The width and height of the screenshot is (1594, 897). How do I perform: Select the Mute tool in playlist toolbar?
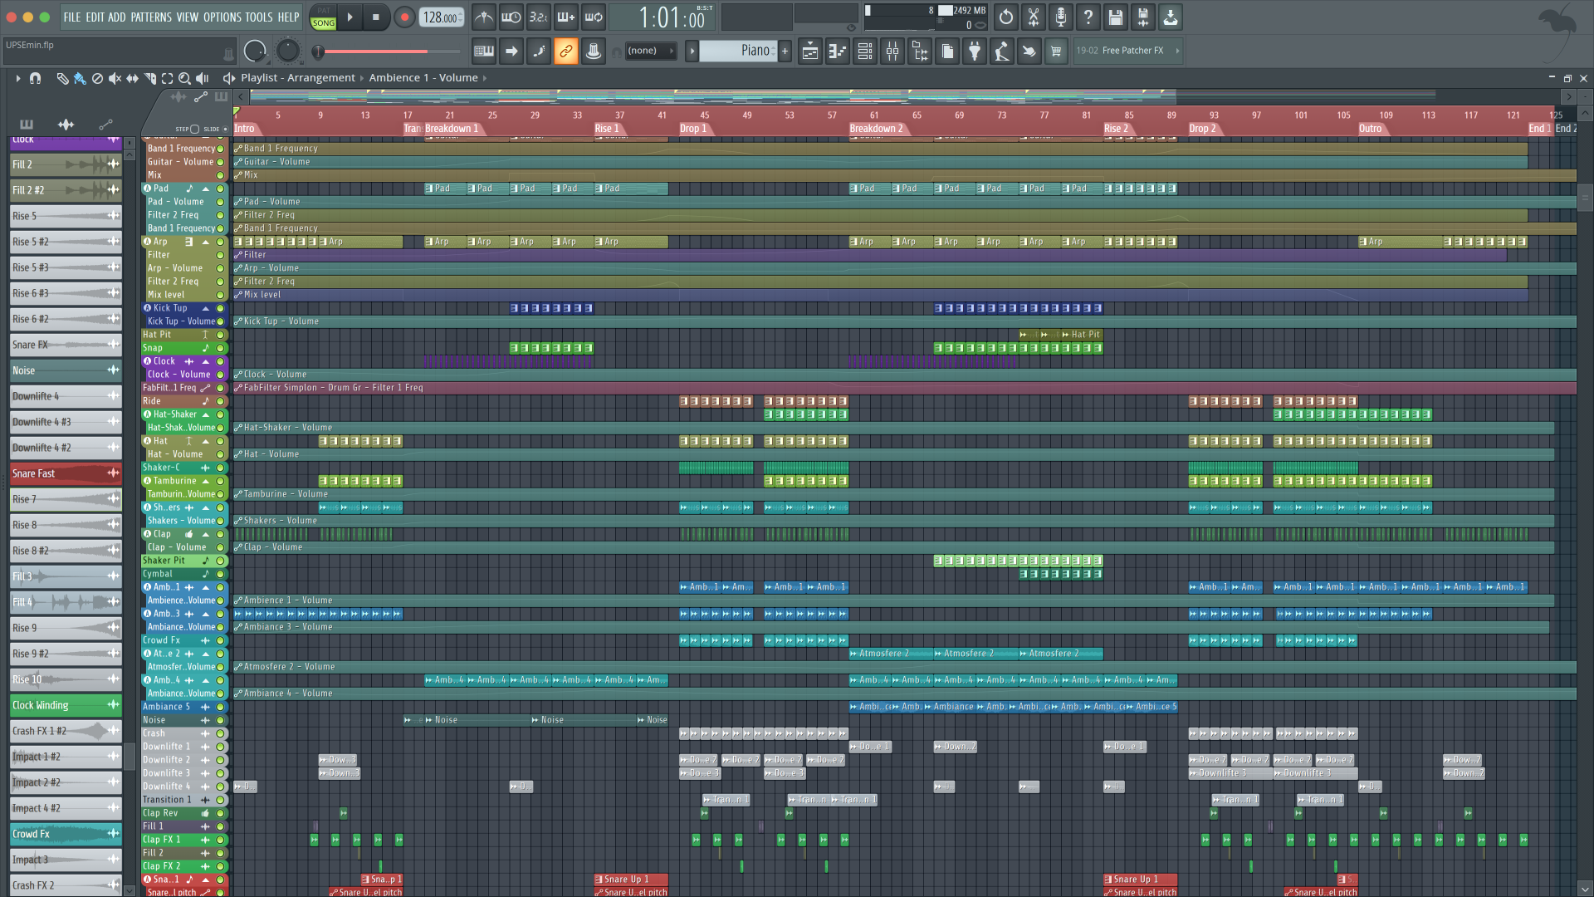point(115,78)
